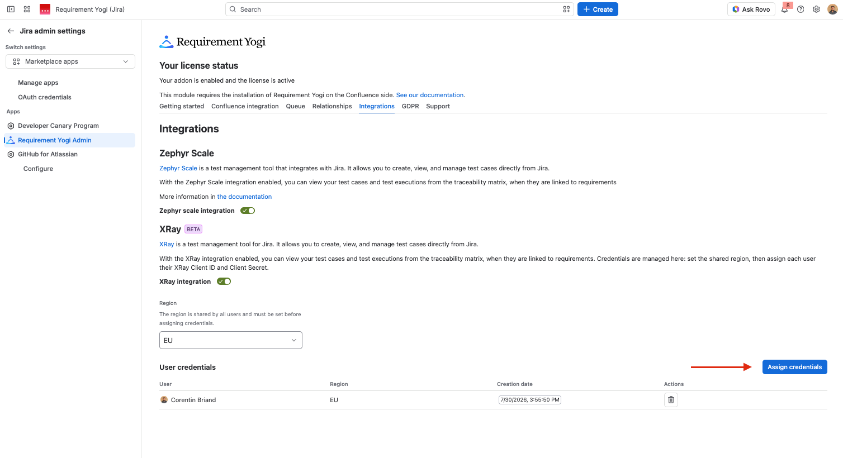Go back using the arrow beside Jira admin settings
The width and height of the screenshot is (843, 458).
11,31
